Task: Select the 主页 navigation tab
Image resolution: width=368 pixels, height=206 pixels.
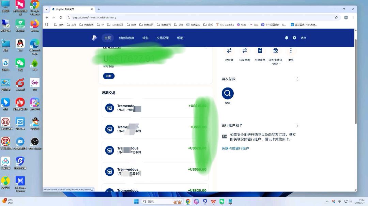Action: [108, 38]
